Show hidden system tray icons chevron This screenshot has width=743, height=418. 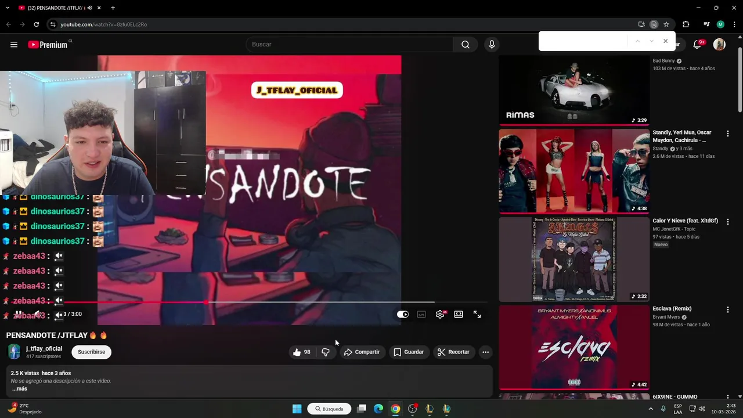[x=651, y=409]
